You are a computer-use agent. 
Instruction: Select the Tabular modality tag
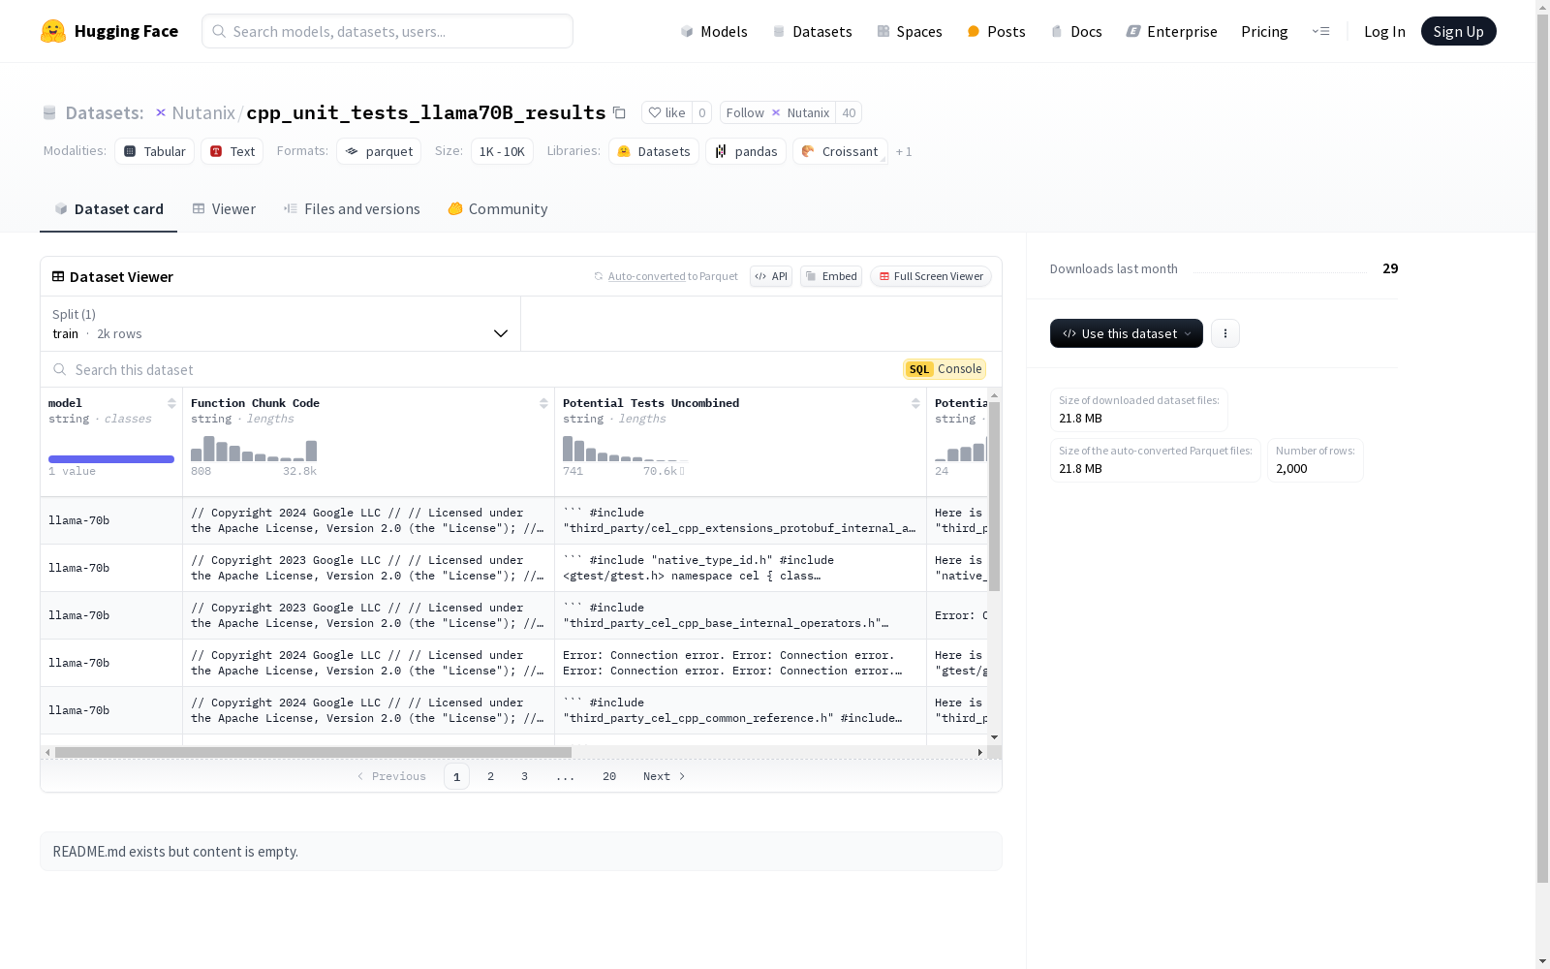155,151
